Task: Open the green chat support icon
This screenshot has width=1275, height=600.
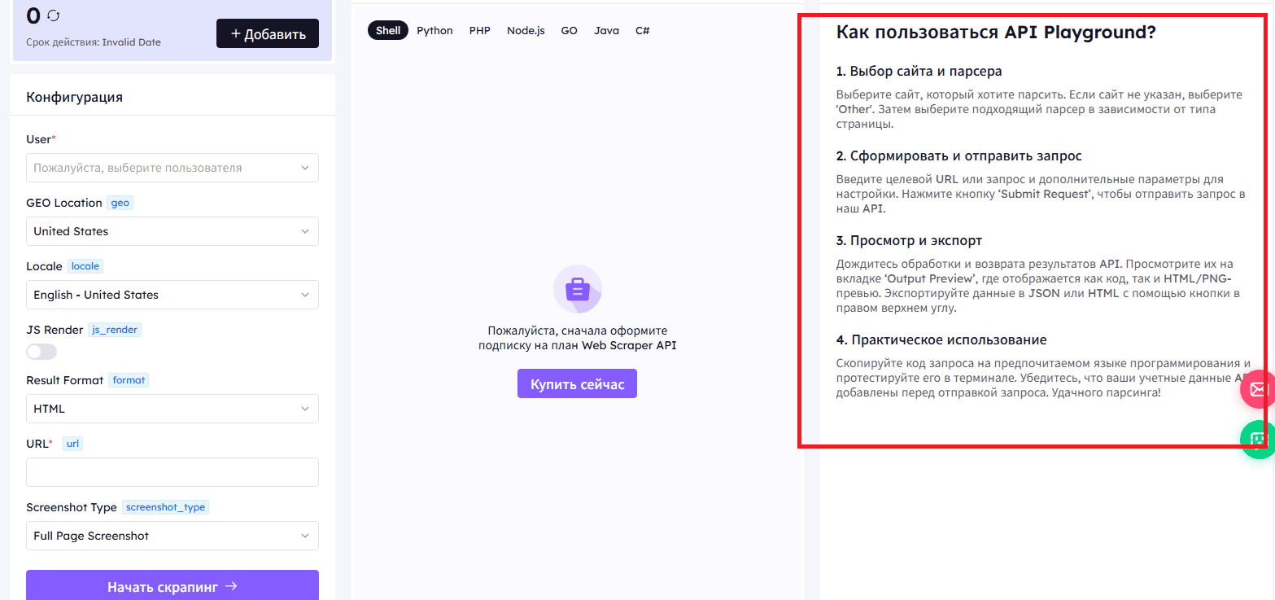Action: click(1258, 438)
